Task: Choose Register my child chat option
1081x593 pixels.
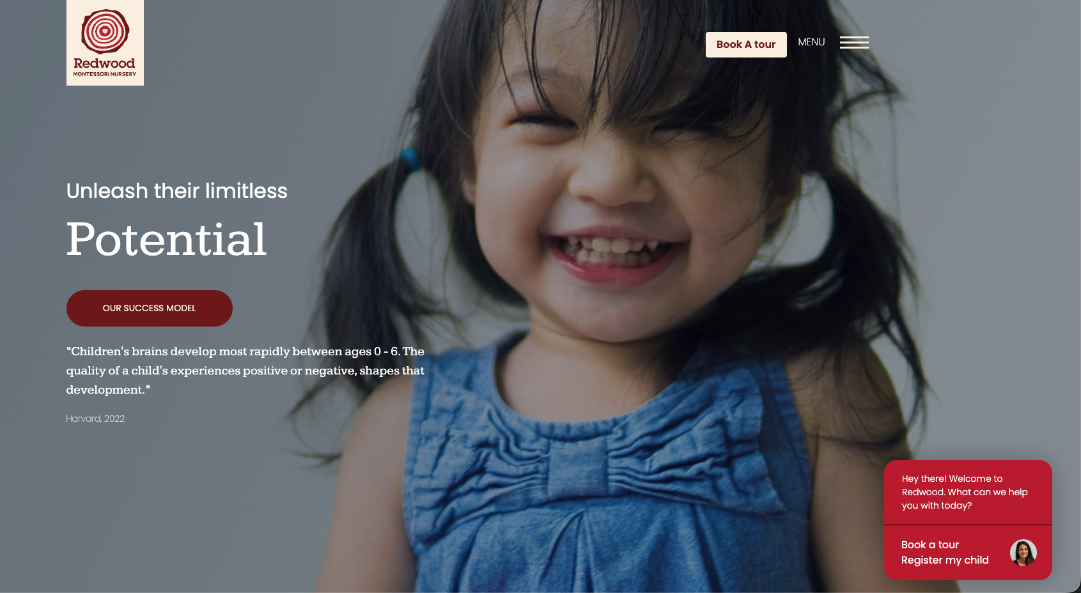Action: pyautogui.click(x=945, y=560)
